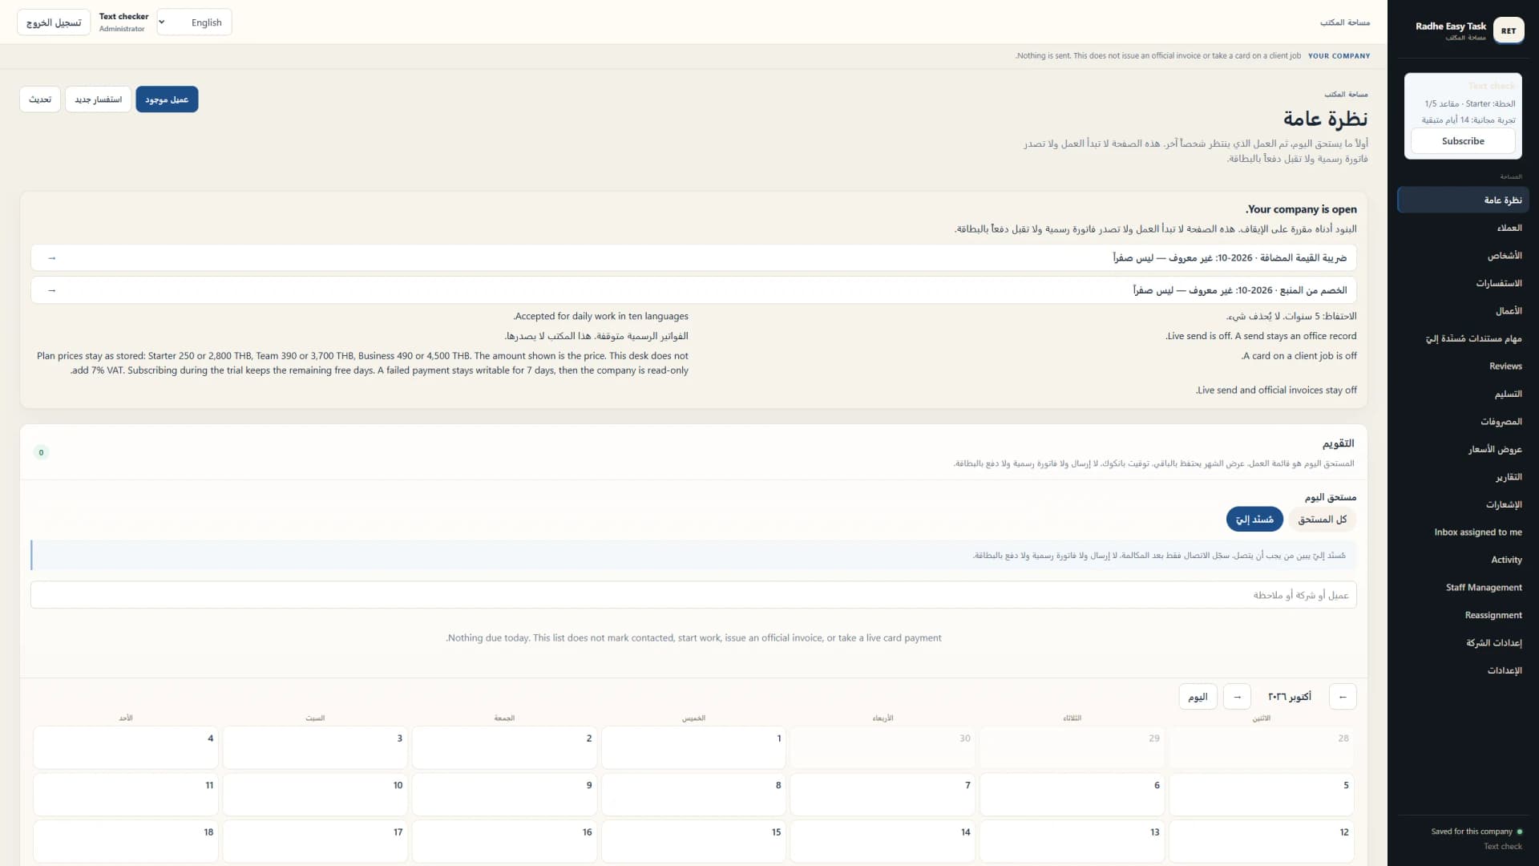Screen dimensions: 1539x866
Task: Open the arrow on the VAT 10-2026 row
Action: tap(52, 258)
